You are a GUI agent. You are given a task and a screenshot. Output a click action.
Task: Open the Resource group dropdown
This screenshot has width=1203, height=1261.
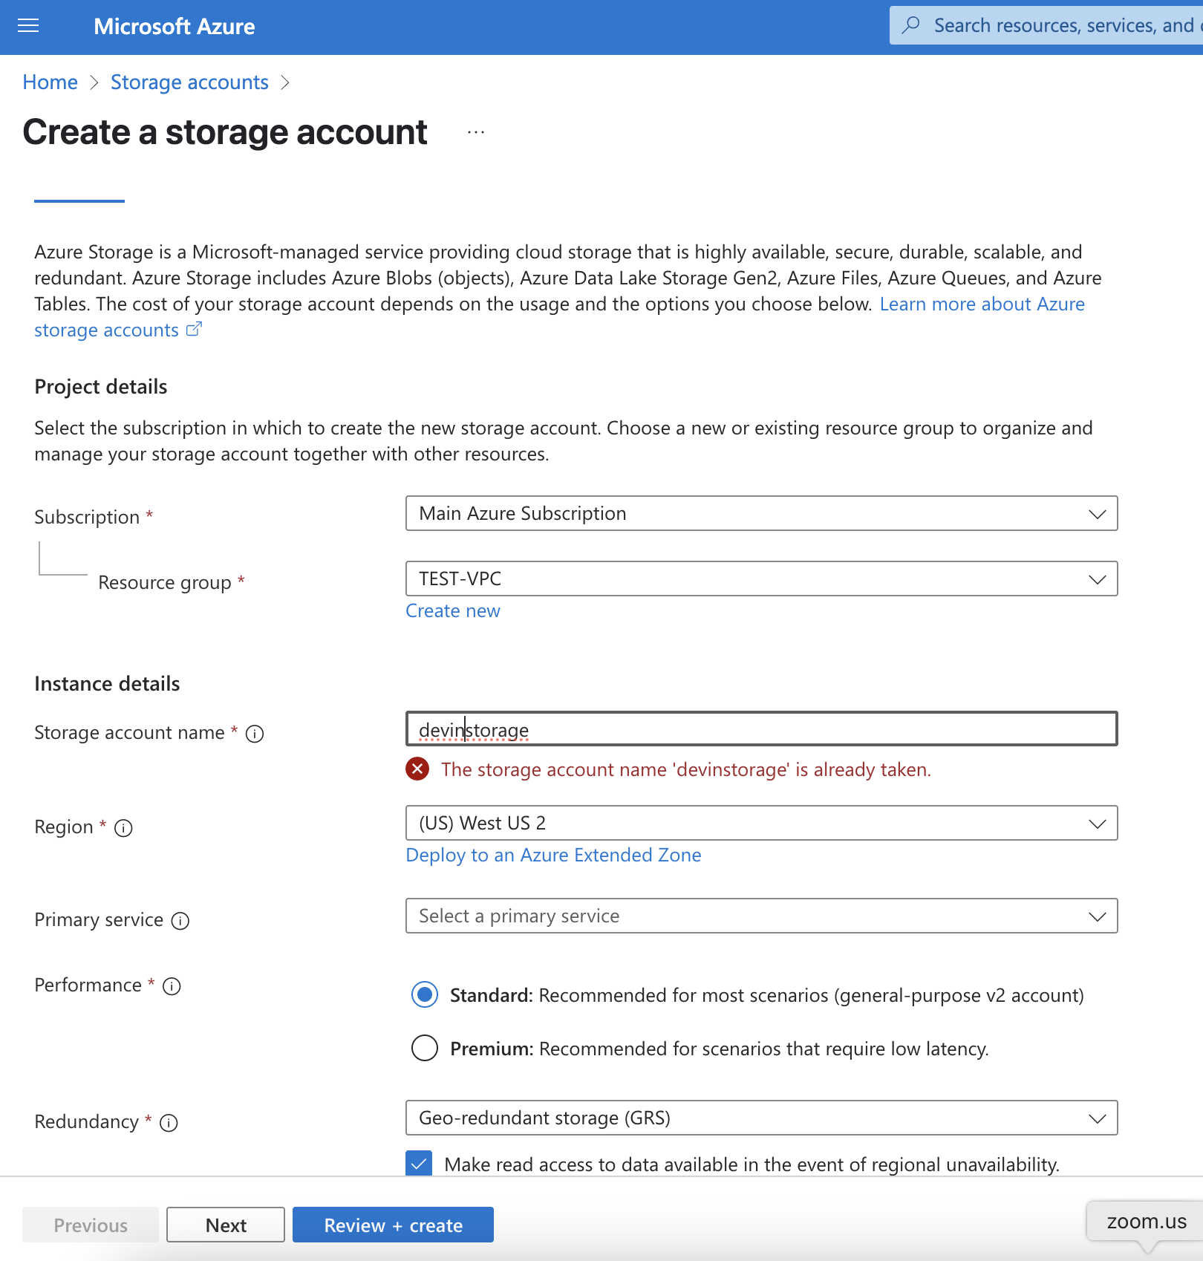[x=761, y=579]
